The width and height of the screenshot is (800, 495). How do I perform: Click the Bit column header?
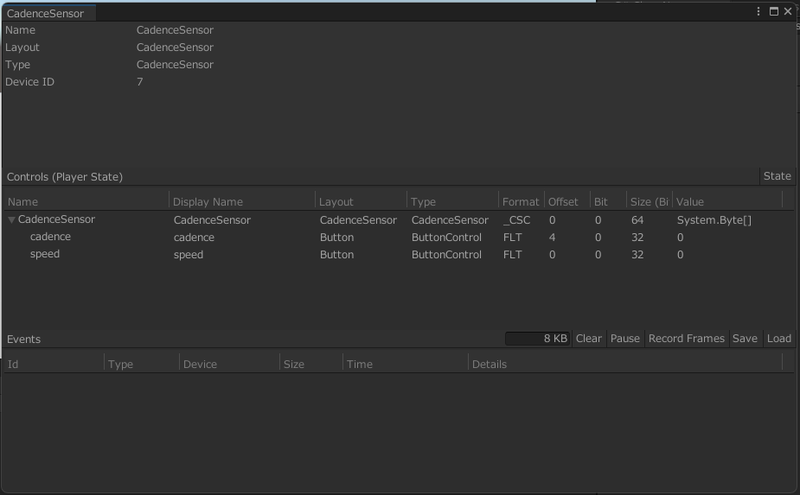pos(608,202)
